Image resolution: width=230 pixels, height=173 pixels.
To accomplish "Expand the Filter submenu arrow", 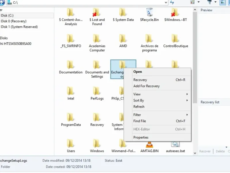I will click(187, 115).
